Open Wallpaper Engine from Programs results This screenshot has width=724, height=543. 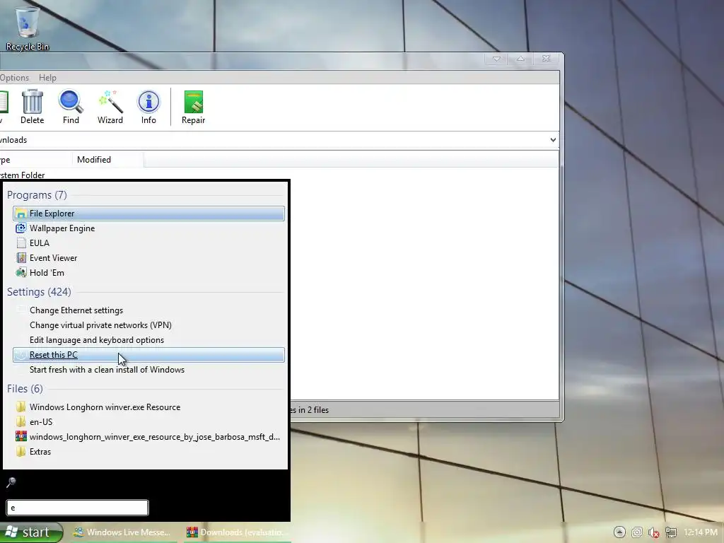tap(148, 228)
